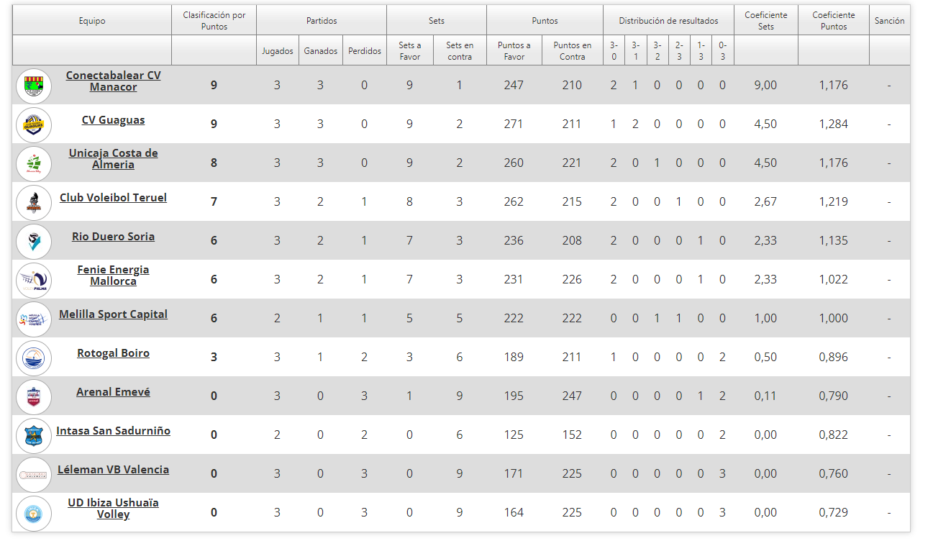Click Club Voleibol Teruel coefficient 1,219
The image size is (933, 541).
[x=834, y=202]
